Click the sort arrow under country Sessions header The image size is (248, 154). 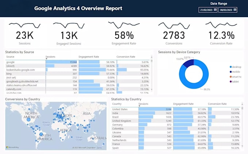[139, 106]
